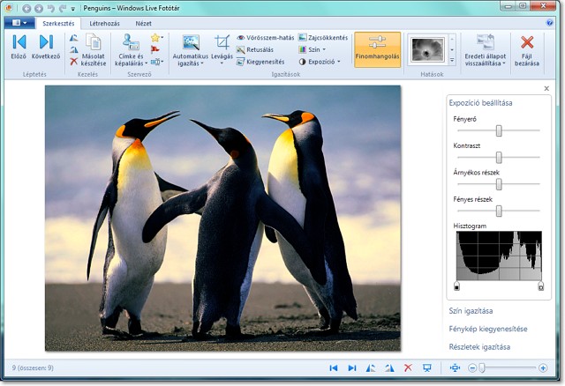The height and width of the screenshot is (386, 565).
Task: Click the Kontraszt slider
Action: (x=499, y=157)
